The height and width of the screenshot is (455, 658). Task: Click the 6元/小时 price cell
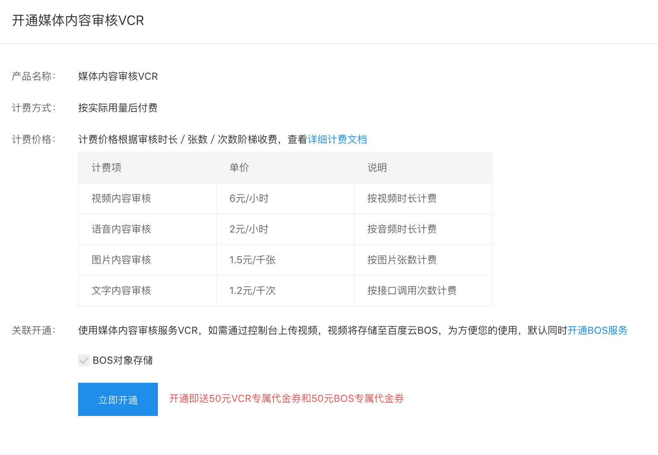coord(285,198)
